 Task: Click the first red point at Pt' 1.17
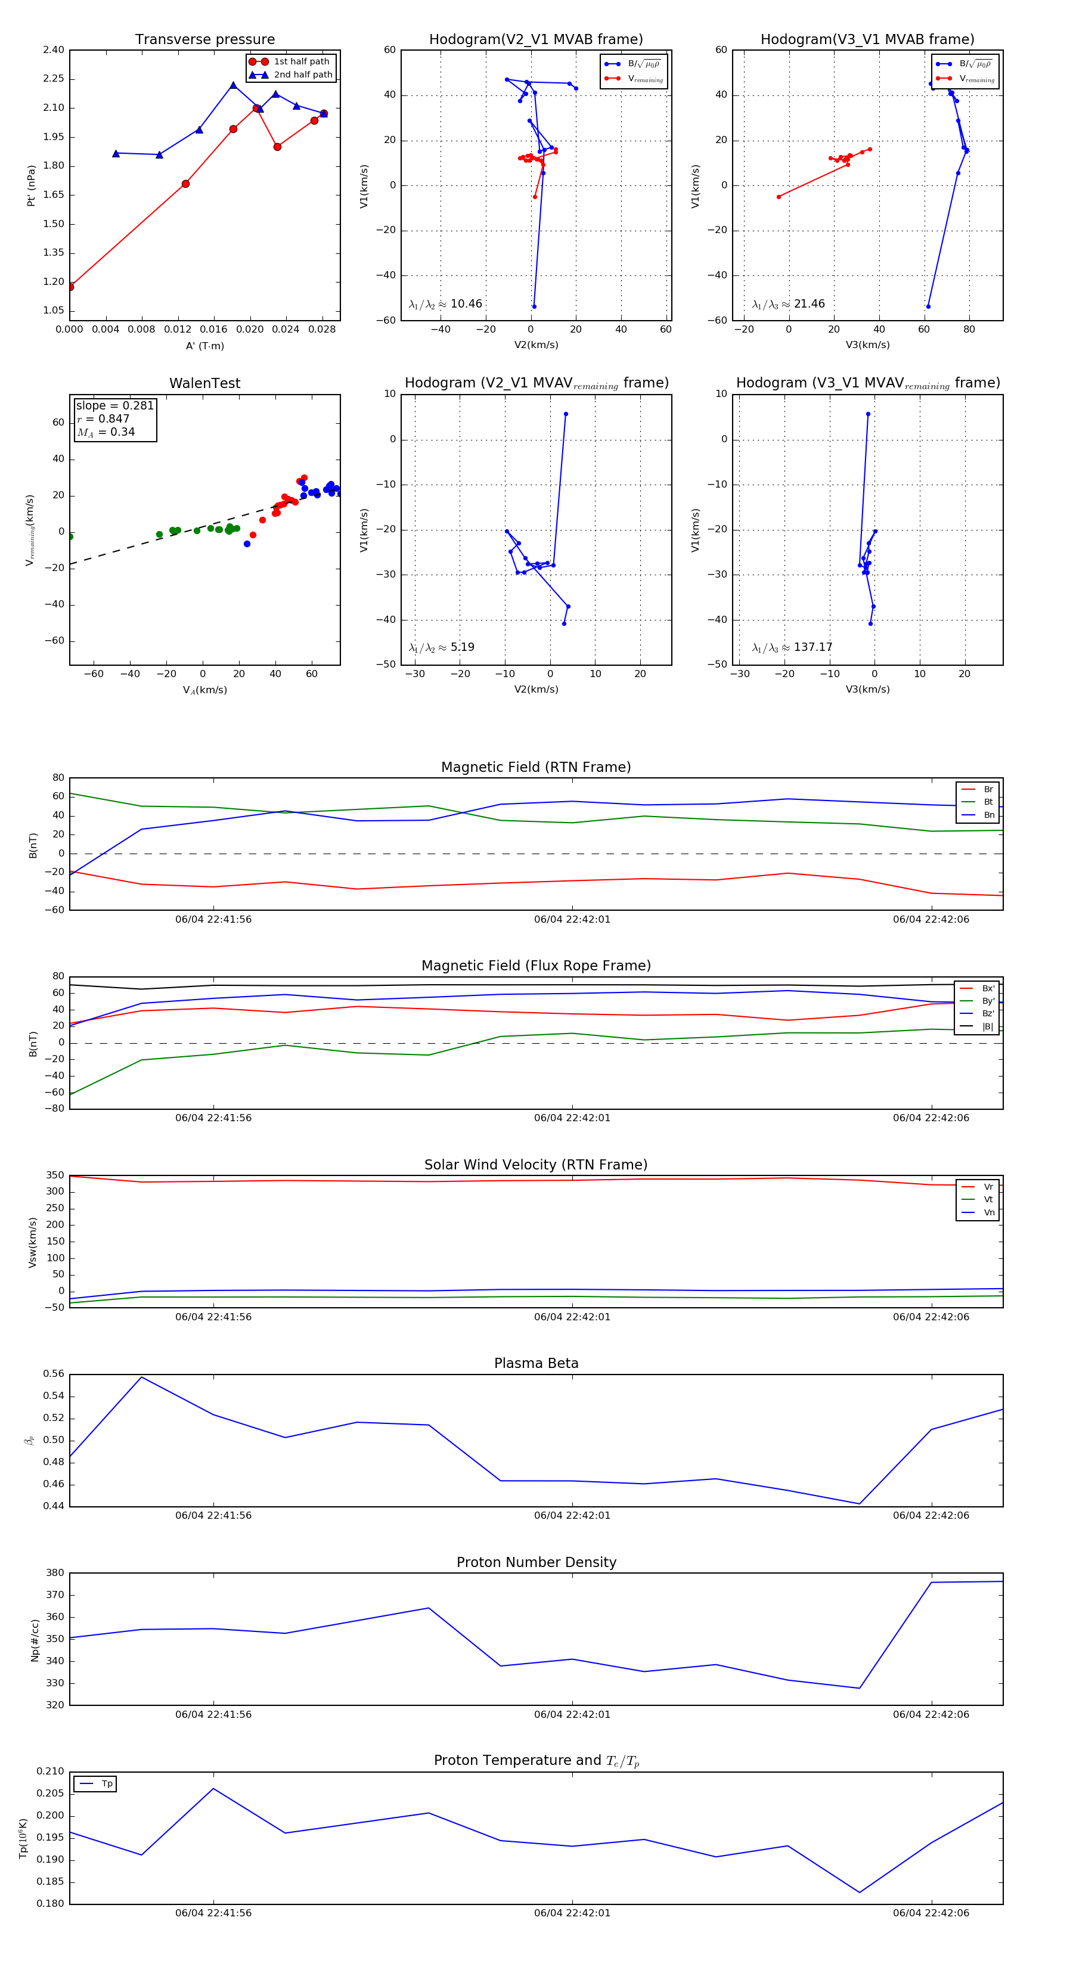click(x=70, y=287)
